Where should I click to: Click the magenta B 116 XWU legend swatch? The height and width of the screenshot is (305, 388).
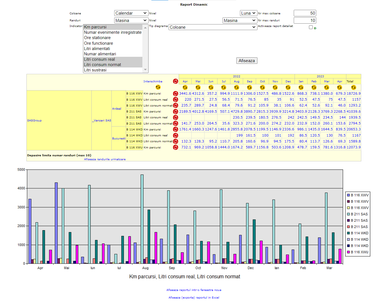pyautogui.click(x=348, y=252)
